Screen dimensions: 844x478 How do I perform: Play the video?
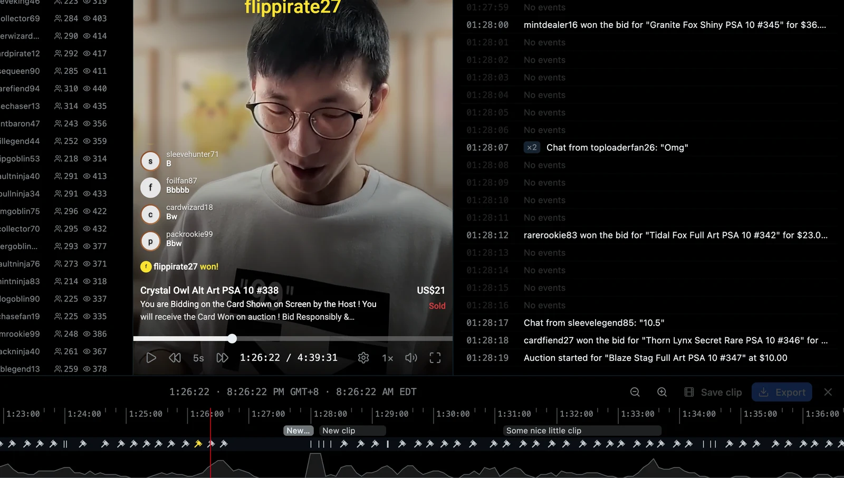(x=151, y=358)
